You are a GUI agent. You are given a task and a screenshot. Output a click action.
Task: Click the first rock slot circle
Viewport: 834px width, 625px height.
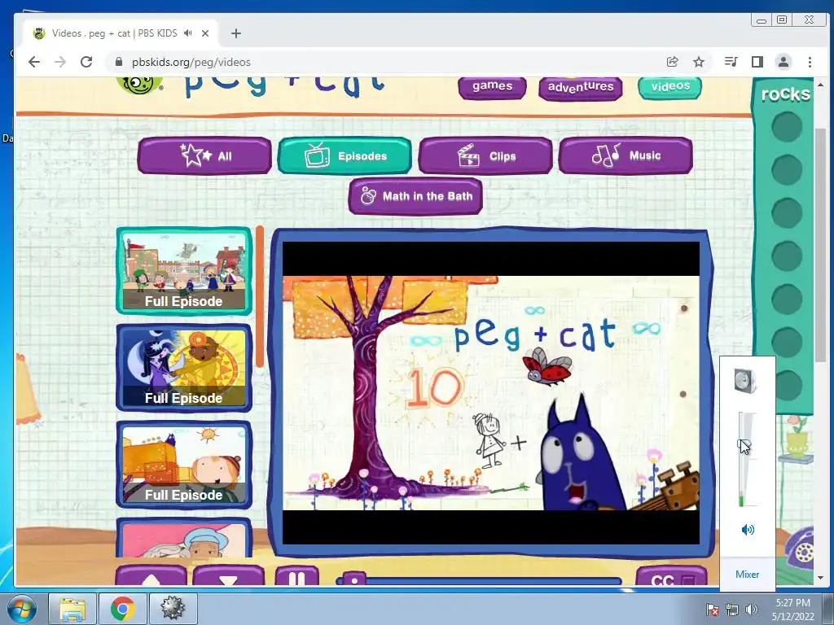[787, 126]
